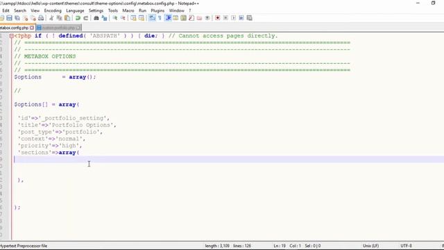Image resolution: width=444 pixels, height=250 pixels.
Task: Open the Encoding menu
Action: click(x=53, y=10)
